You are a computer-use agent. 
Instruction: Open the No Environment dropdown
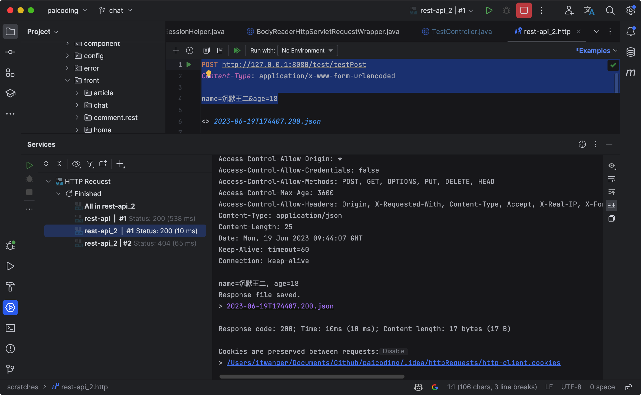(307, 50)
